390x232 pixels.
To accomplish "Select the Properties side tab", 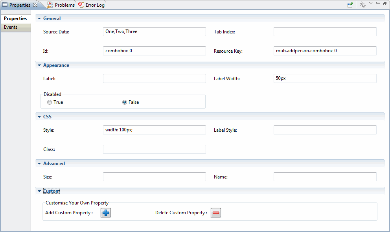I will pos(15,18).
